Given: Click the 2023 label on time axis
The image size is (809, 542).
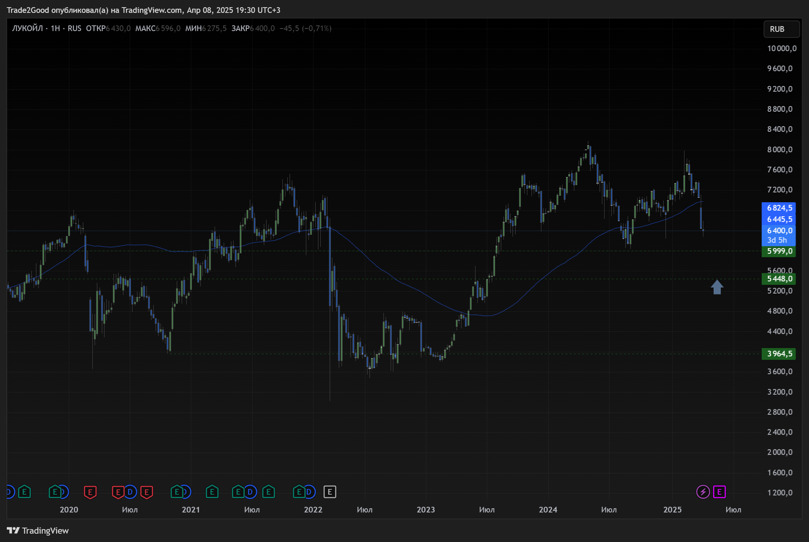Looking at the screenshot, I should coord(426,510).
